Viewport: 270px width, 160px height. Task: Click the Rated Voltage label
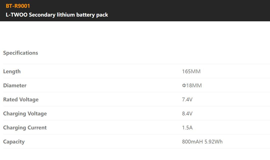point(21,100)
